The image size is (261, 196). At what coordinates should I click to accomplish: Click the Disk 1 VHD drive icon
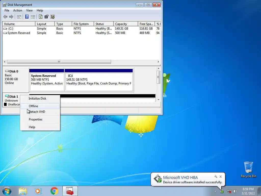point(7,96)
